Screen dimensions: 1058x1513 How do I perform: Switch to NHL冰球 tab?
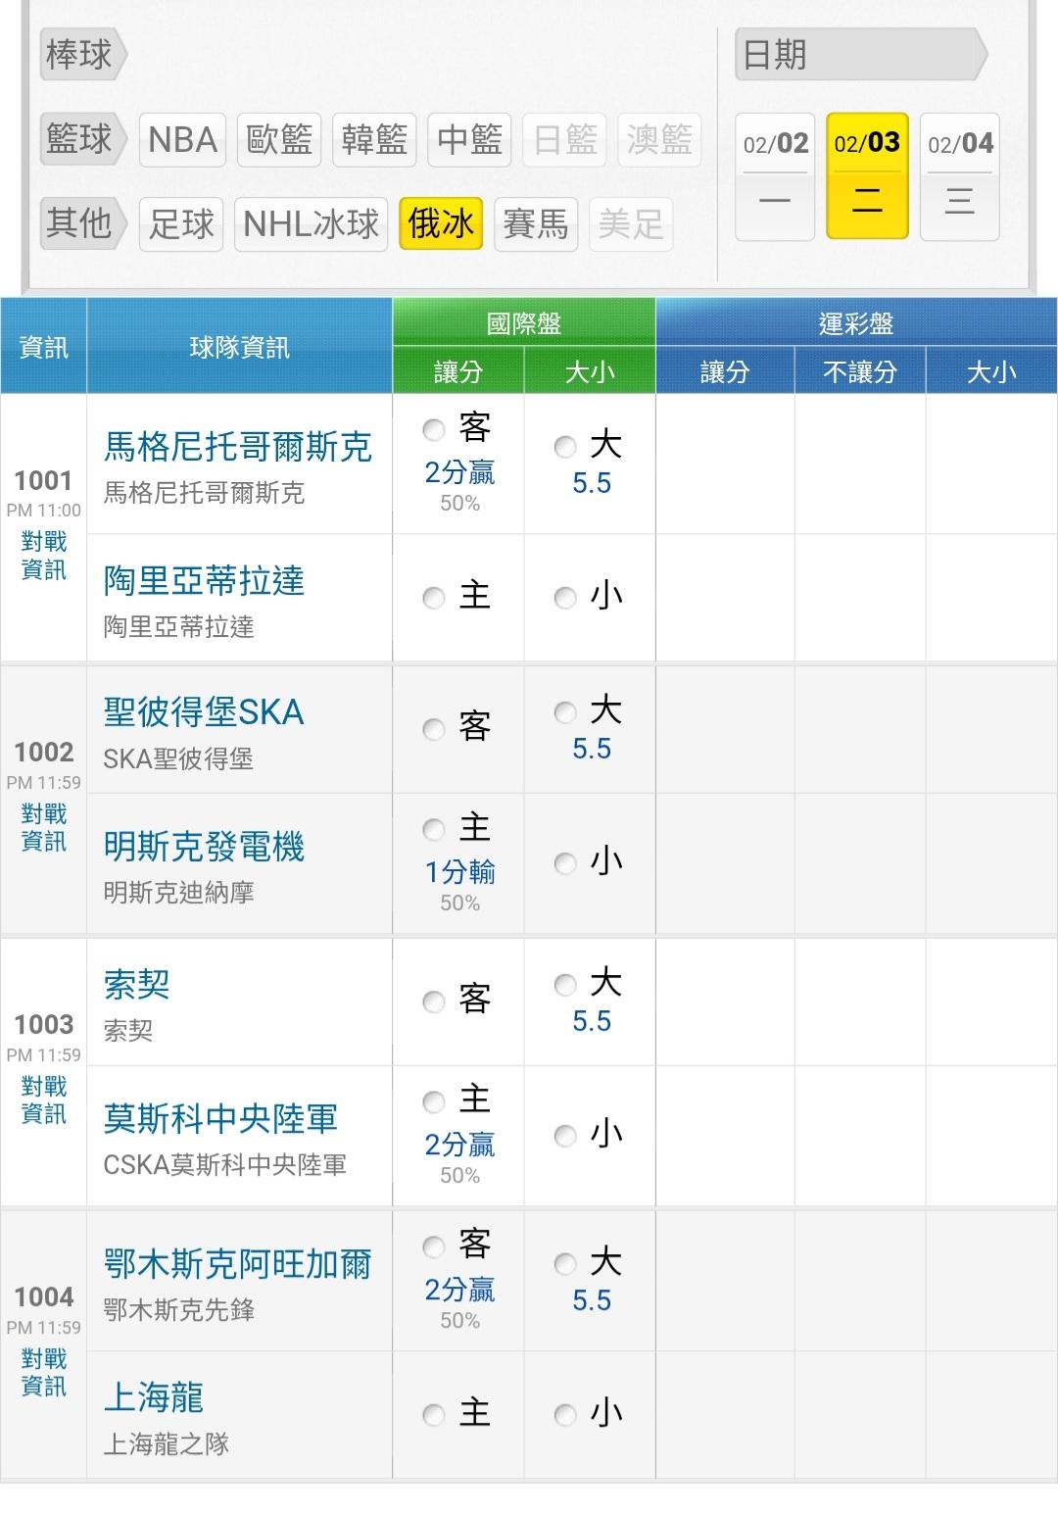click(311, 224)
